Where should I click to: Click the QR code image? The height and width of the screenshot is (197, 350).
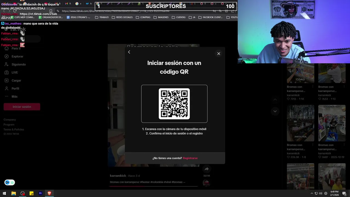174,104
